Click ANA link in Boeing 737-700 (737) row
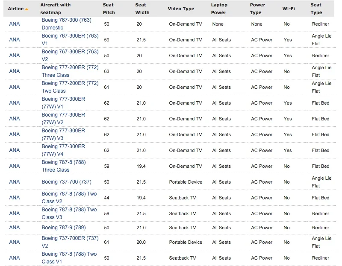 pos(15,182)
